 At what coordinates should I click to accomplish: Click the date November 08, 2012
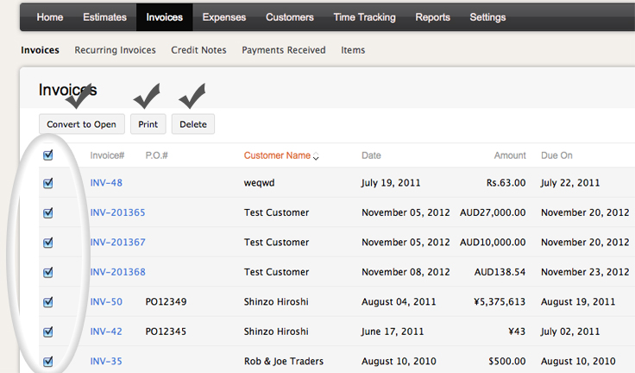pos(406,272)
